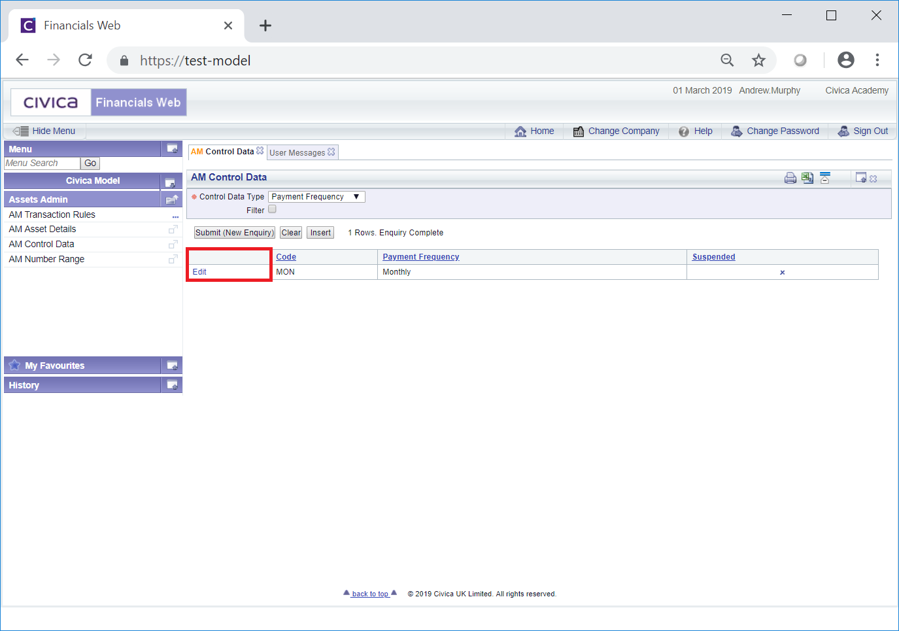Close the User Messages tab
Screen dimensions: 899x631
click(331, 152)
